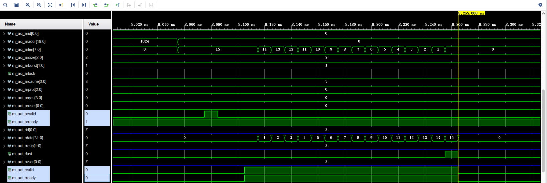
Task: Click the rdata segment showing value 15
Action: coord(451,138)
